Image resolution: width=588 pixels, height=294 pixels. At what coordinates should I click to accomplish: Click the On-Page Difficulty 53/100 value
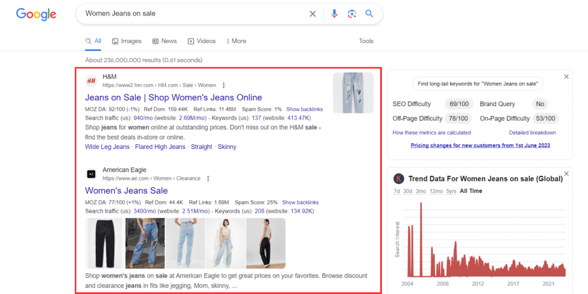click(x=546, y=118)
